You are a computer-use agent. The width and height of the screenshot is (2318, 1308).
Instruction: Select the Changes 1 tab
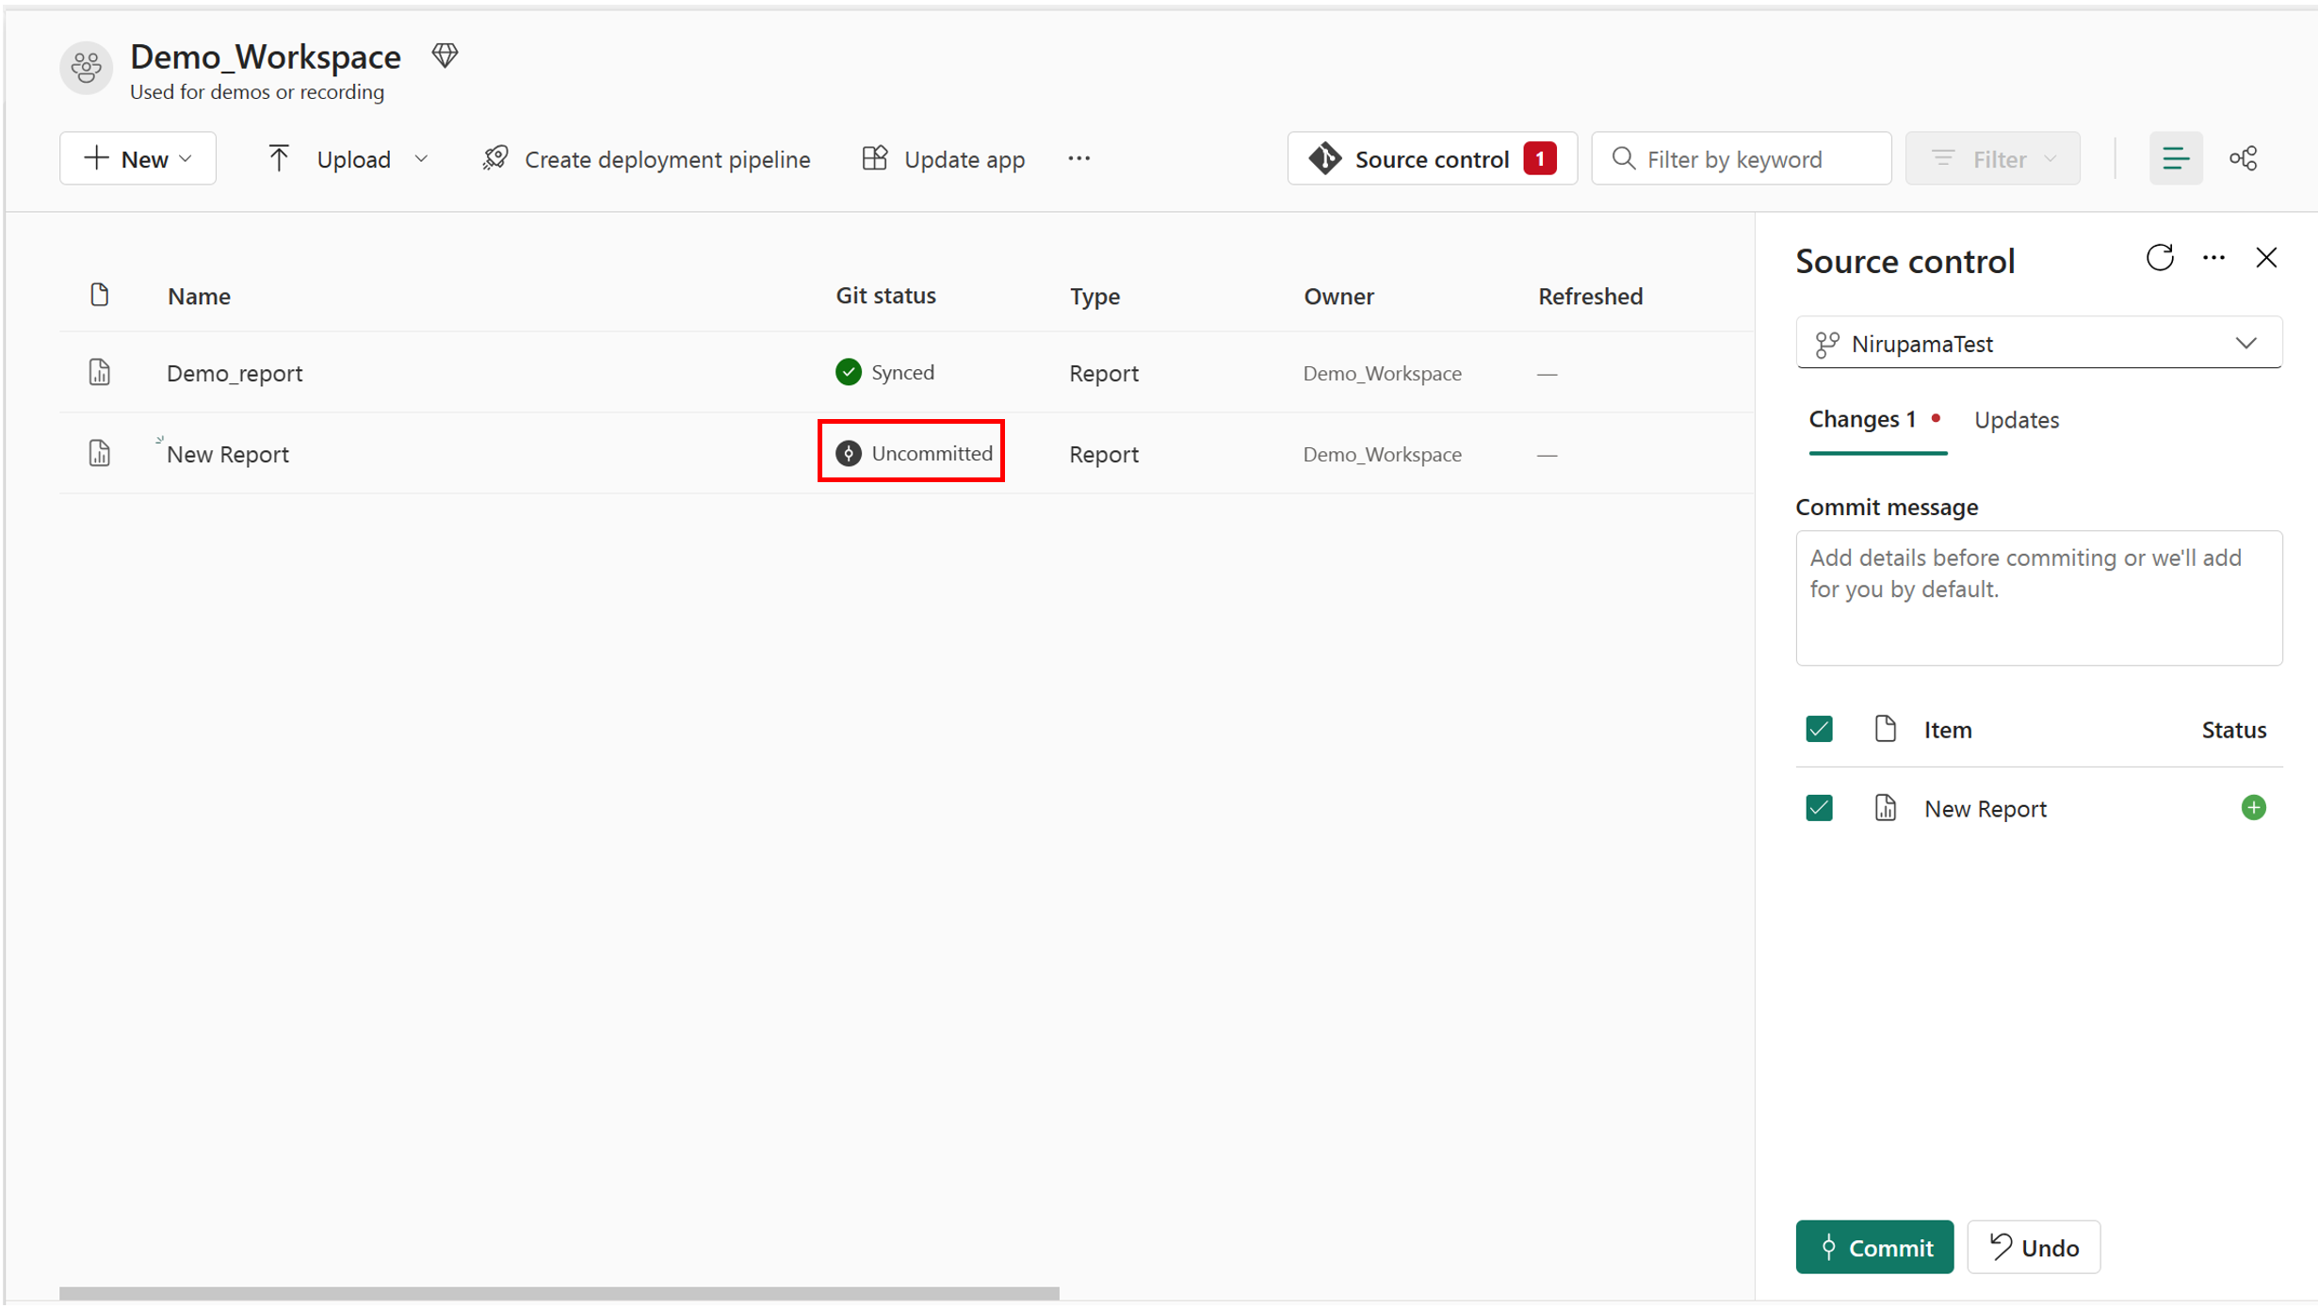[x=1862, y=420]
